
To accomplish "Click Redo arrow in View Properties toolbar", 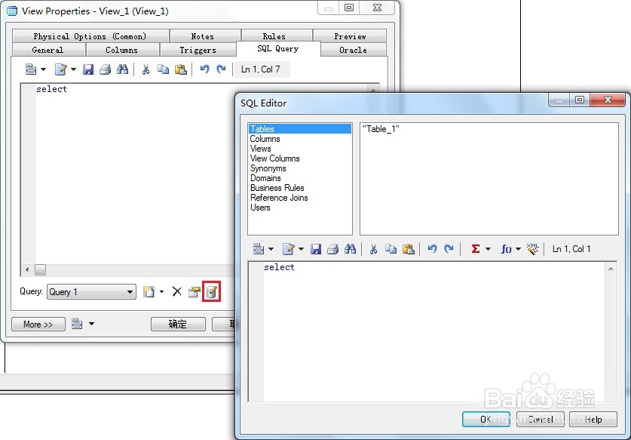I will (x=221, y=69).
